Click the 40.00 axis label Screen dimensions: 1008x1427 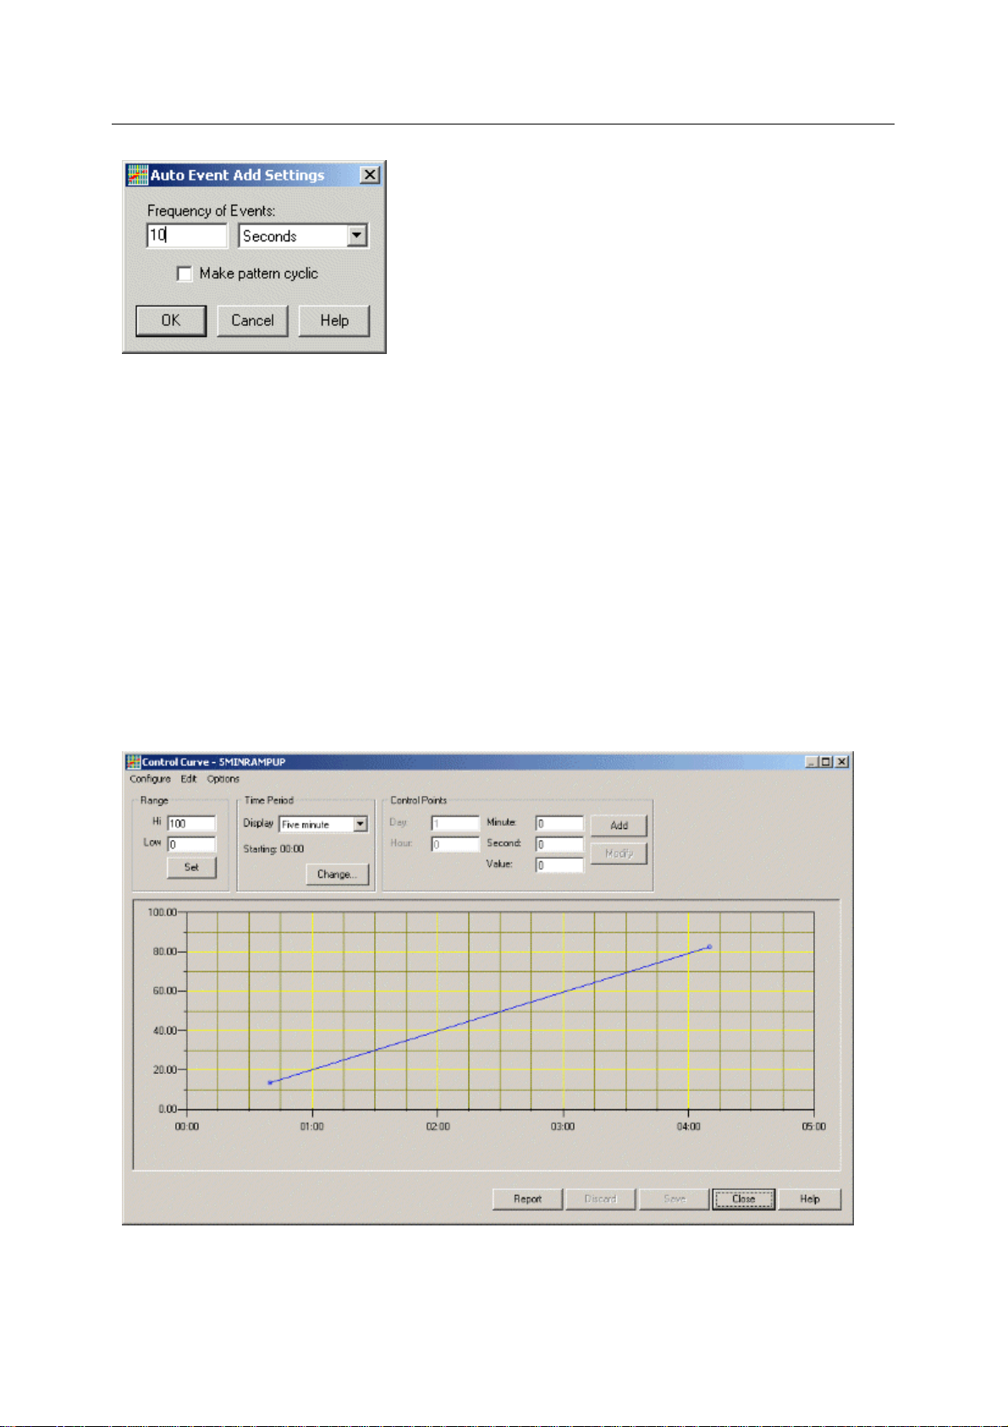(x=164, y=1031)
